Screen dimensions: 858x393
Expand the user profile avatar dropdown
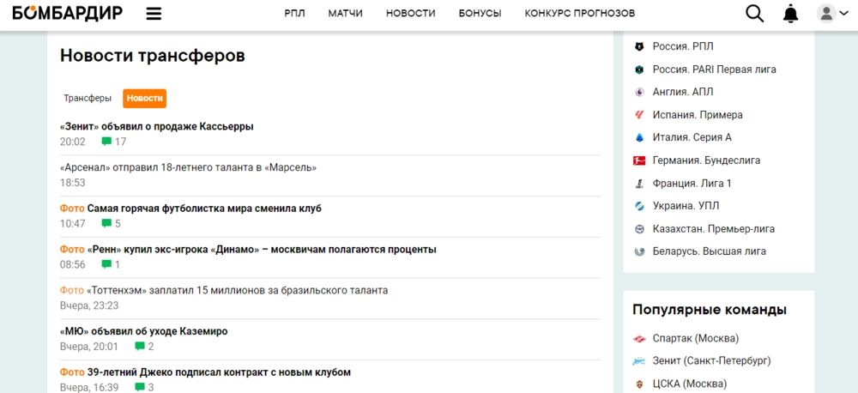point(829,13)
